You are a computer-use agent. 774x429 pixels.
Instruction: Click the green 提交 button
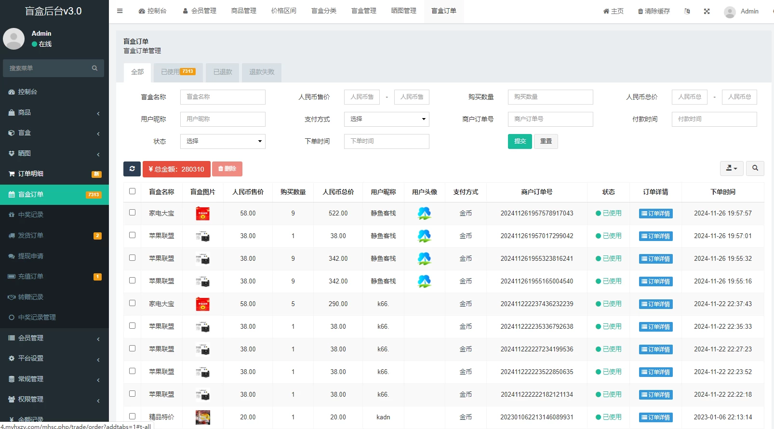point(520,141)
